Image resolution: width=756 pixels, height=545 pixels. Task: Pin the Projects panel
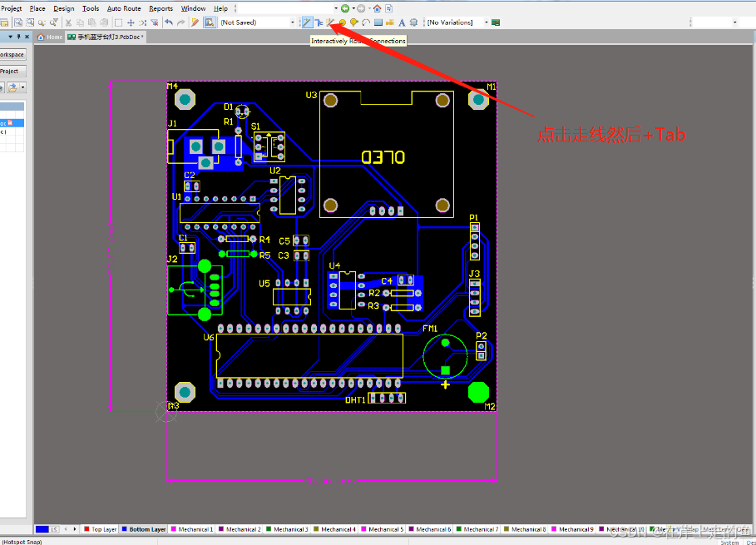(18, 37)
